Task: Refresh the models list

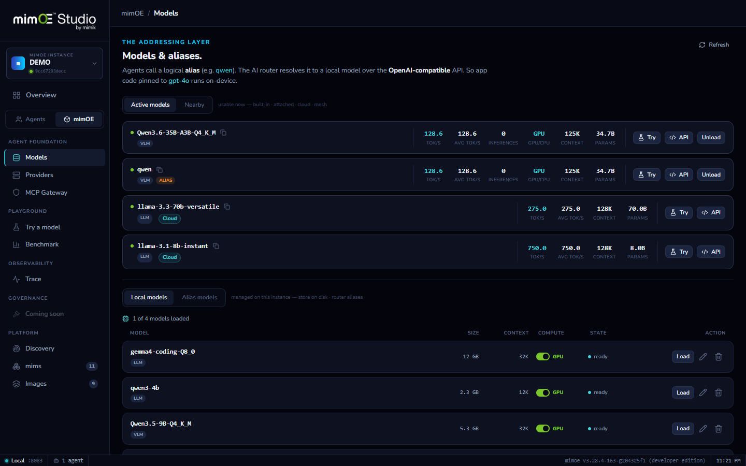Action: click(714, 45)
